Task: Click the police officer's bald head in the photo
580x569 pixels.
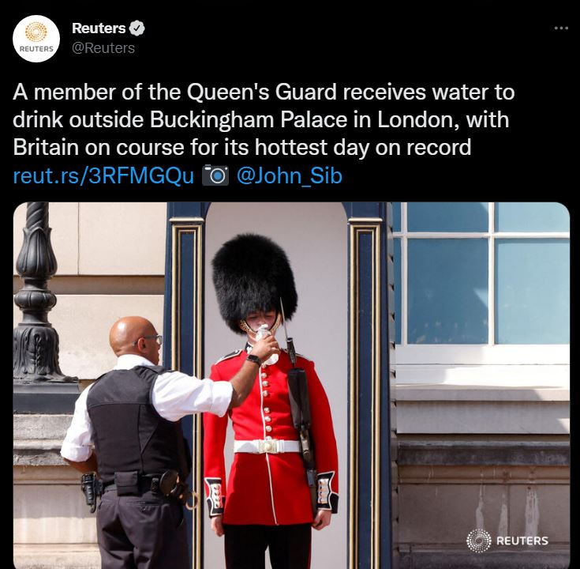Action: (x=132, y=333)
